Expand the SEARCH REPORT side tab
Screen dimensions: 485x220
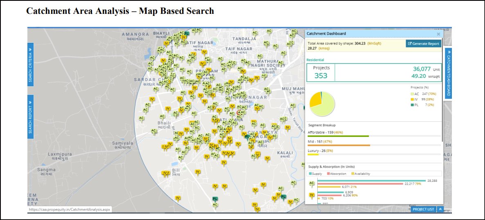click(31, 117)
